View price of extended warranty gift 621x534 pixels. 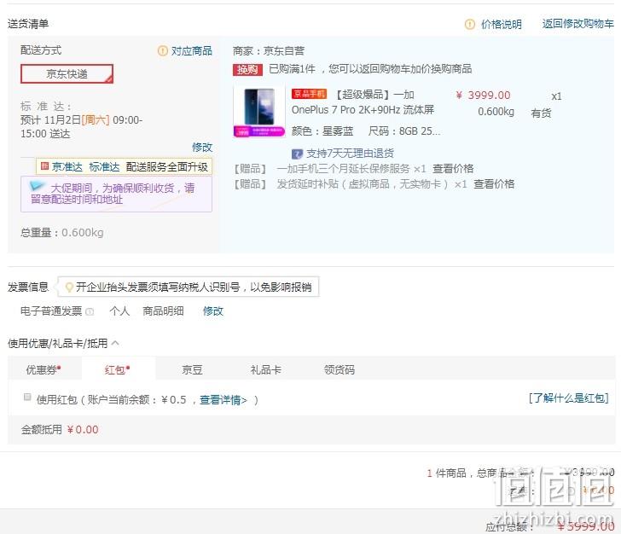tap(453, 169)
